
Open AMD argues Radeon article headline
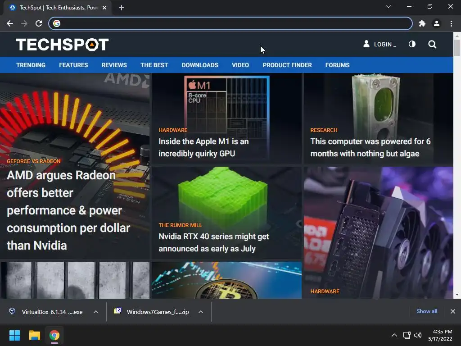[68, 210]
